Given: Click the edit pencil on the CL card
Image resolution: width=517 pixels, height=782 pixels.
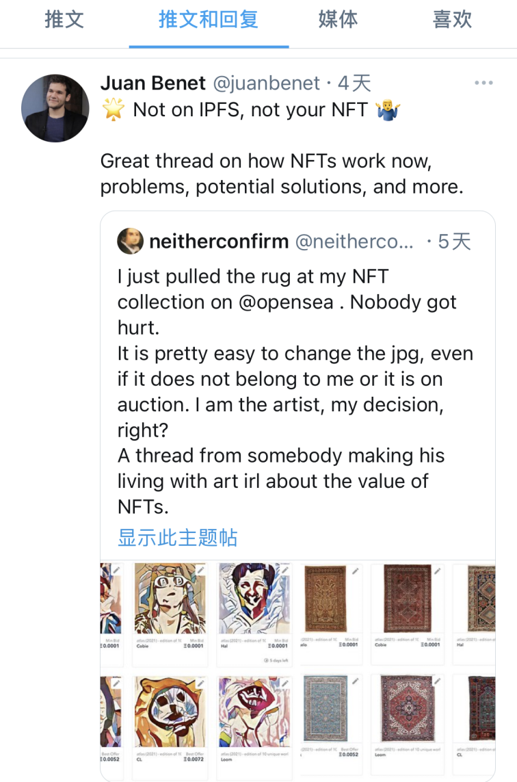Looking at the screenshot, I should point(202,685).
